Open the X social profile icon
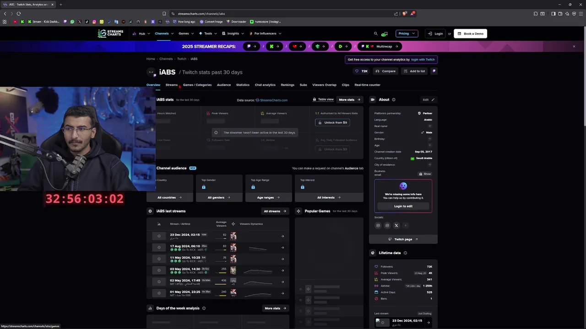Viewport: 586px width, 329px height. pyautogui.click(x=396, y=225)
